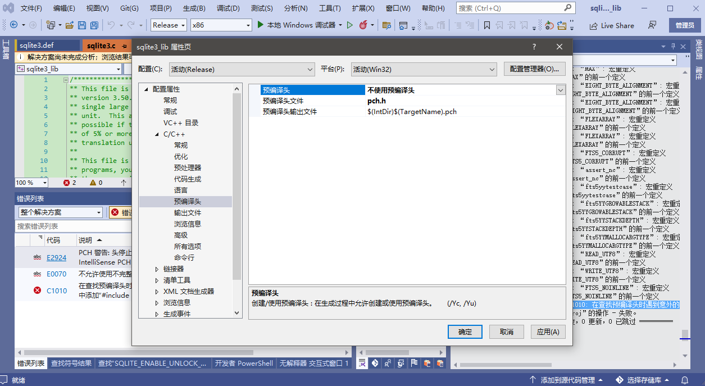Screen dimensions: 705x386
Task: Open the notification bell at bottom right
Action: tap(684, 380)
